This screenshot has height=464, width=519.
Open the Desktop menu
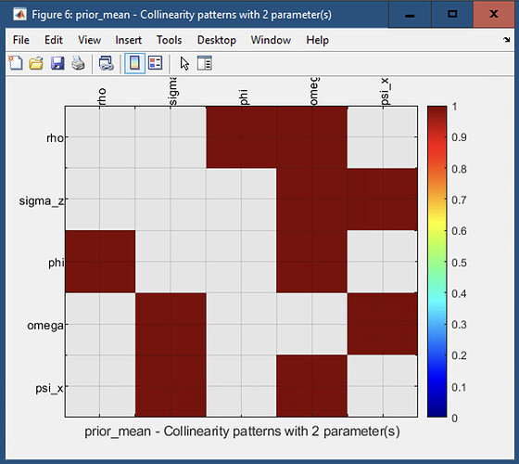pos(217,40)
